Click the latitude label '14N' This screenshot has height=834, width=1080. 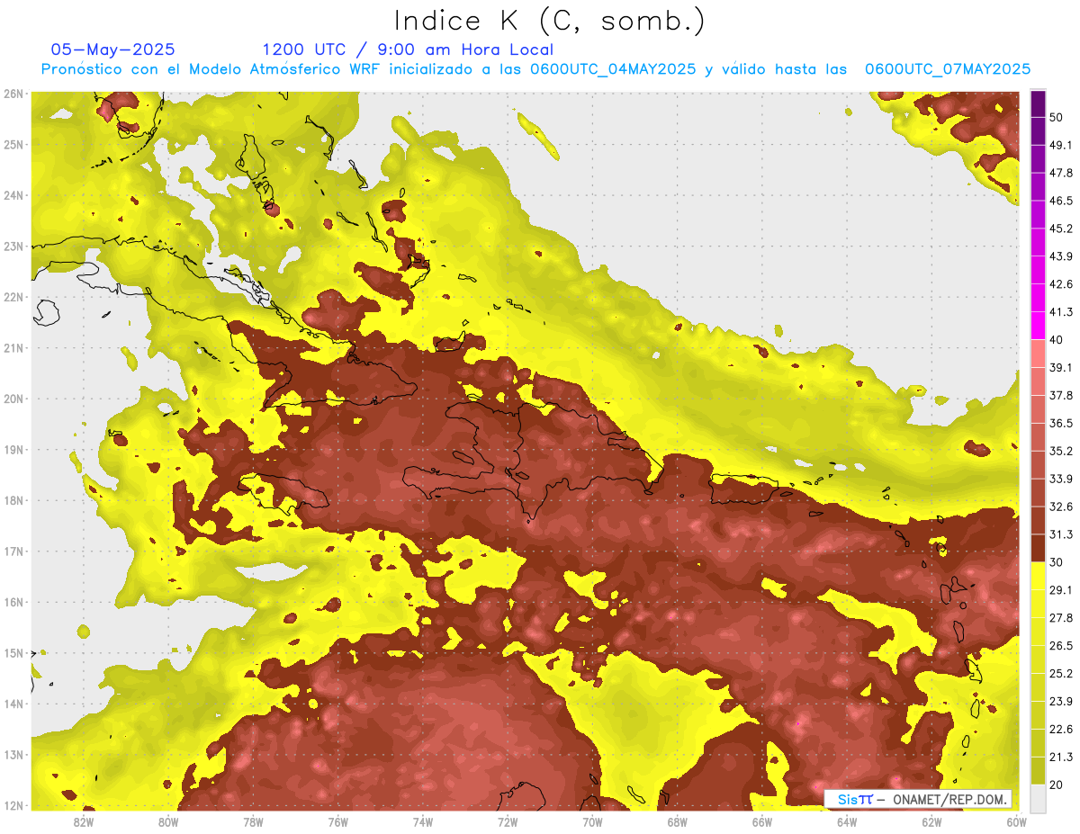[x=13, y=704]
